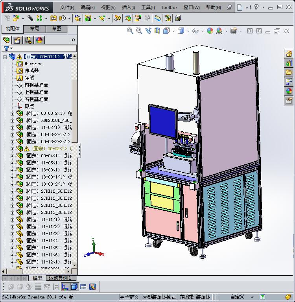Expand the 11-02<1> component node
This screenshot has width=295, height=302.
tap(12, 128)
